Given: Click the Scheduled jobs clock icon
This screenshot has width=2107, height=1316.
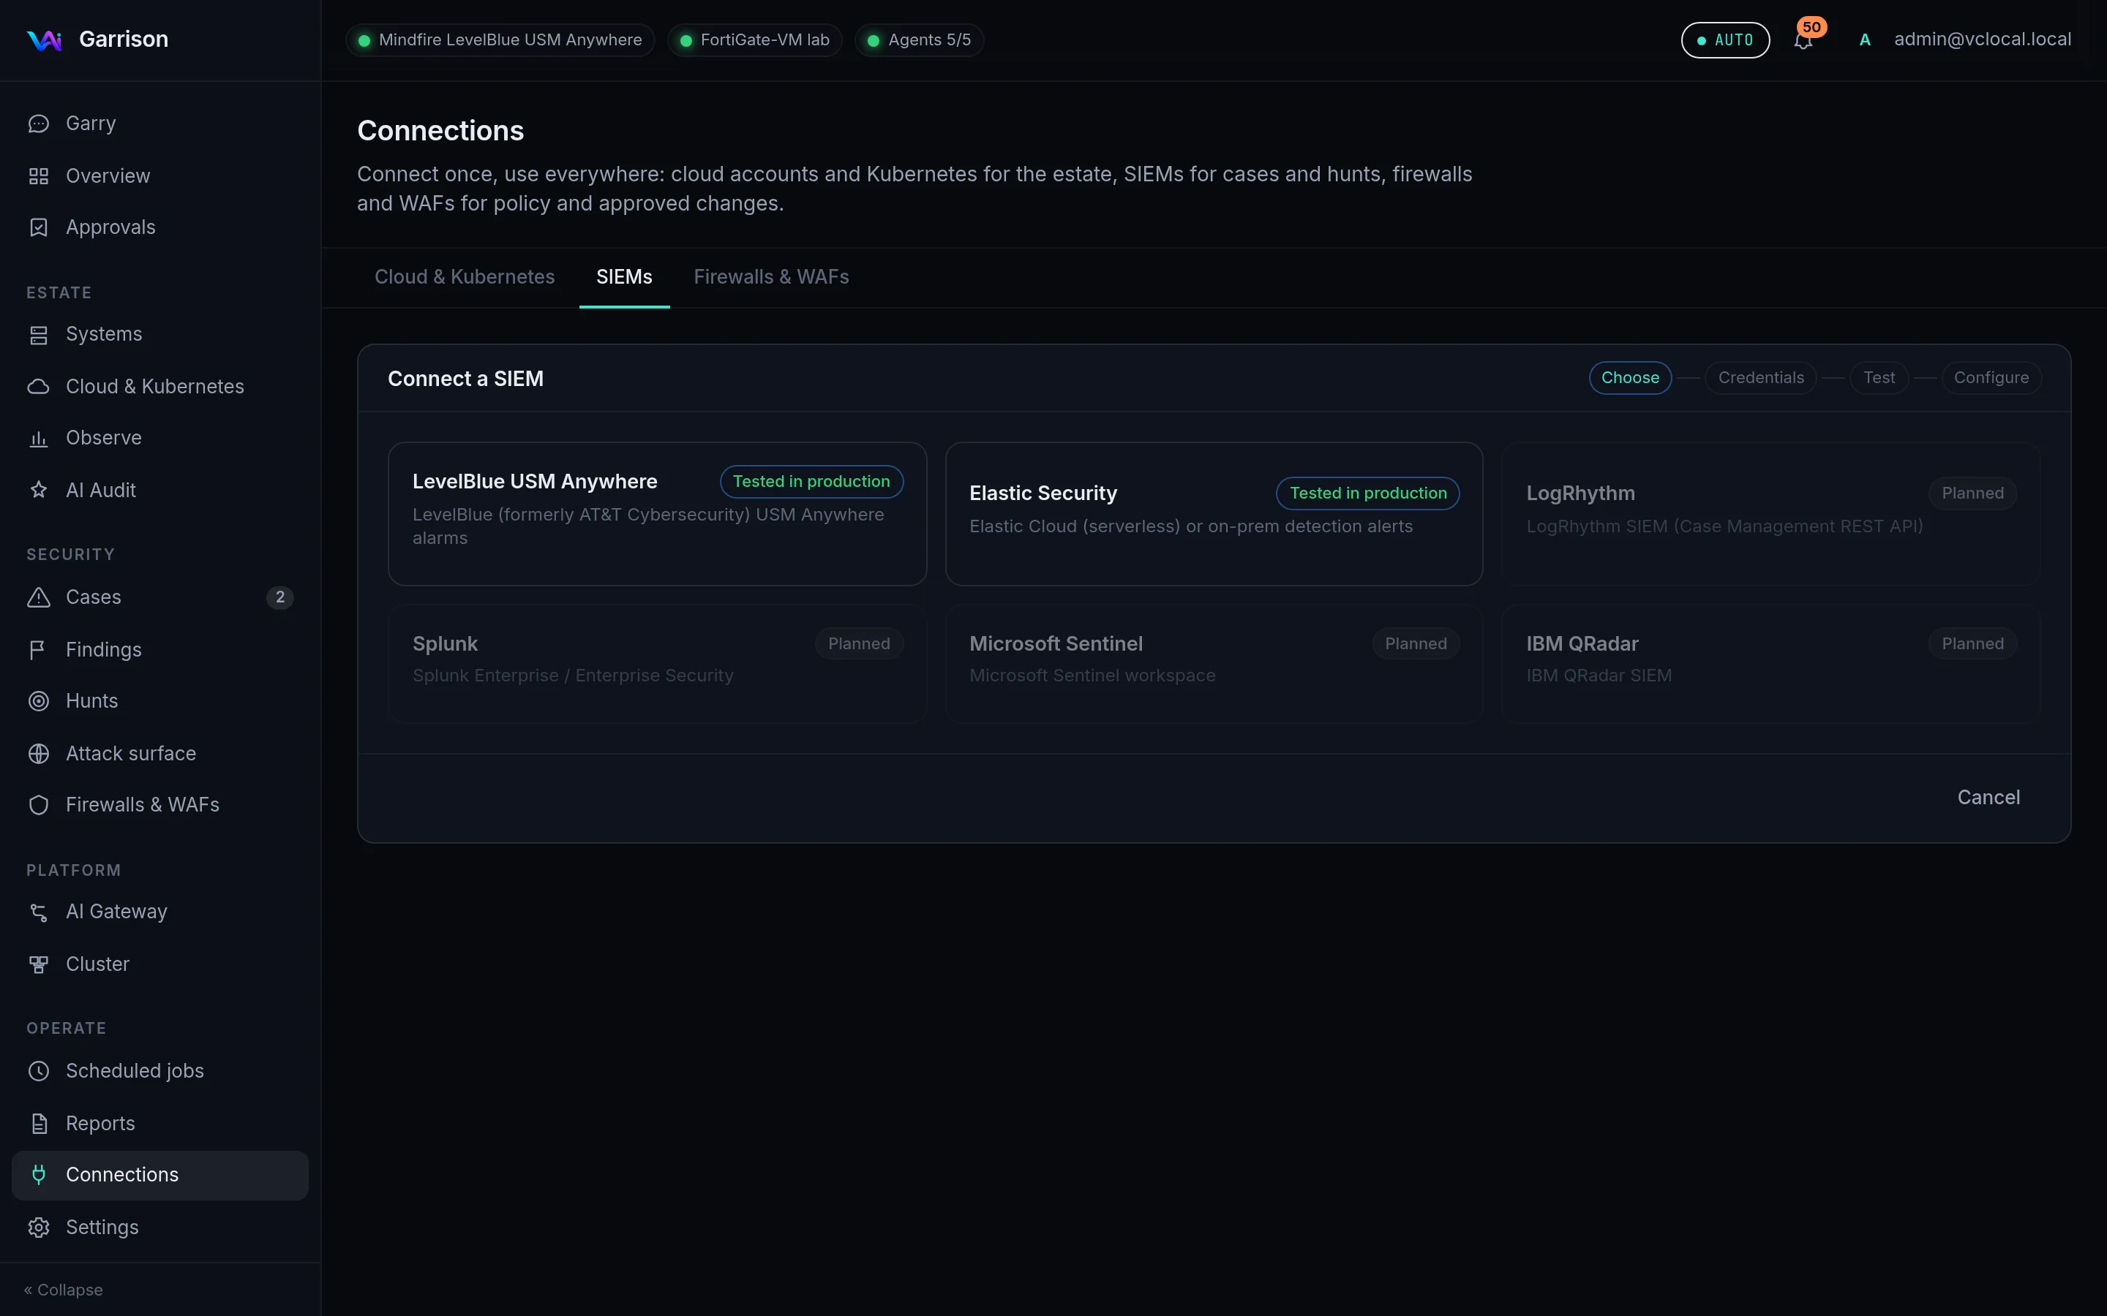Looking at the screenshot, I should pyautogui.click(x=38, y=1070).
